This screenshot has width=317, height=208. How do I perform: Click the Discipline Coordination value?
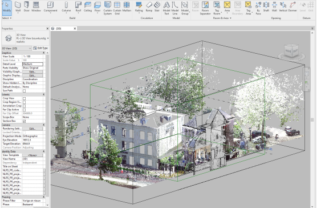pyautogui.click(x=32, y=79)
